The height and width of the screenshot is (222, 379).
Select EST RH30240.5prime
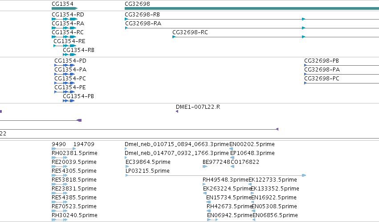[x=74, y=215]
